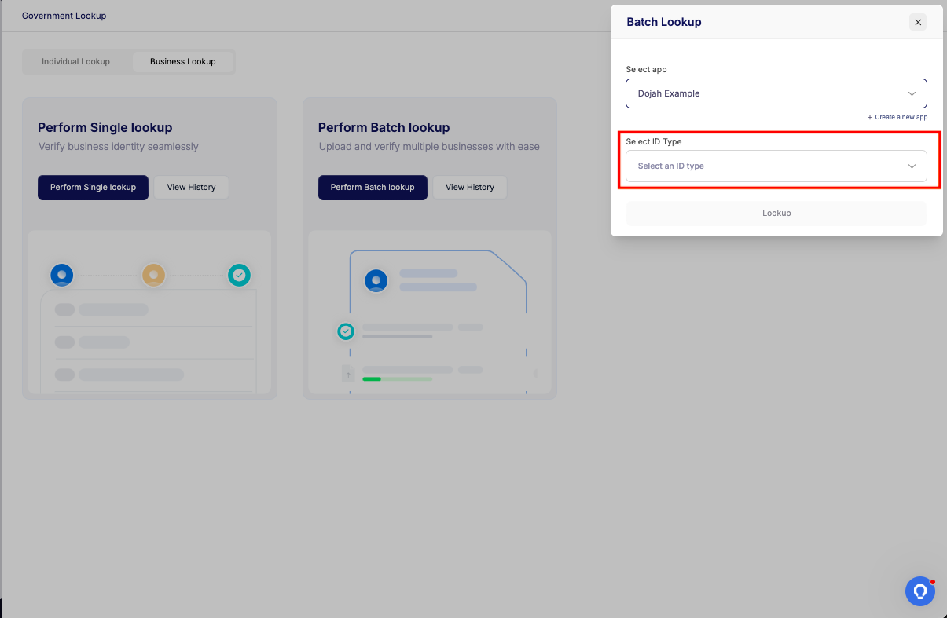This screenshot has width=947, height=618.
Task: Click blue user icon in Single lookup illustration
Action: coord(62,275)
